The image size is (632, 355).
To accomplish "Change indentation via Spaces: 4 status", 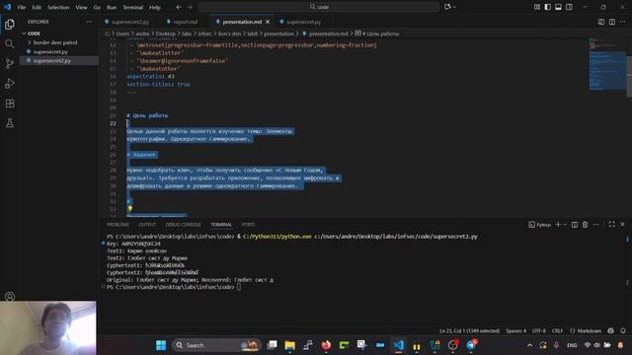I will click(515, 331).
